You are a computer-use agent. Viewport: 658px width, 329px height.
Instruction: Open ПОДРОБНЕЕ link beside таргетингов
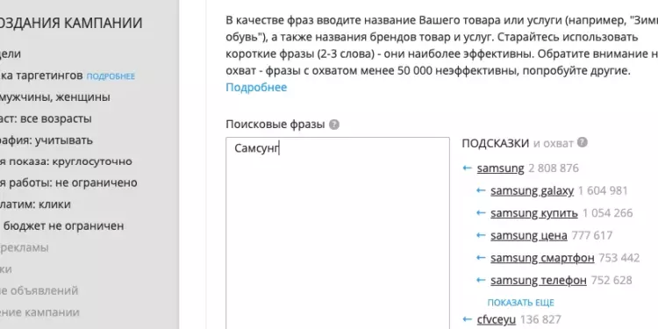coord(111,76)
